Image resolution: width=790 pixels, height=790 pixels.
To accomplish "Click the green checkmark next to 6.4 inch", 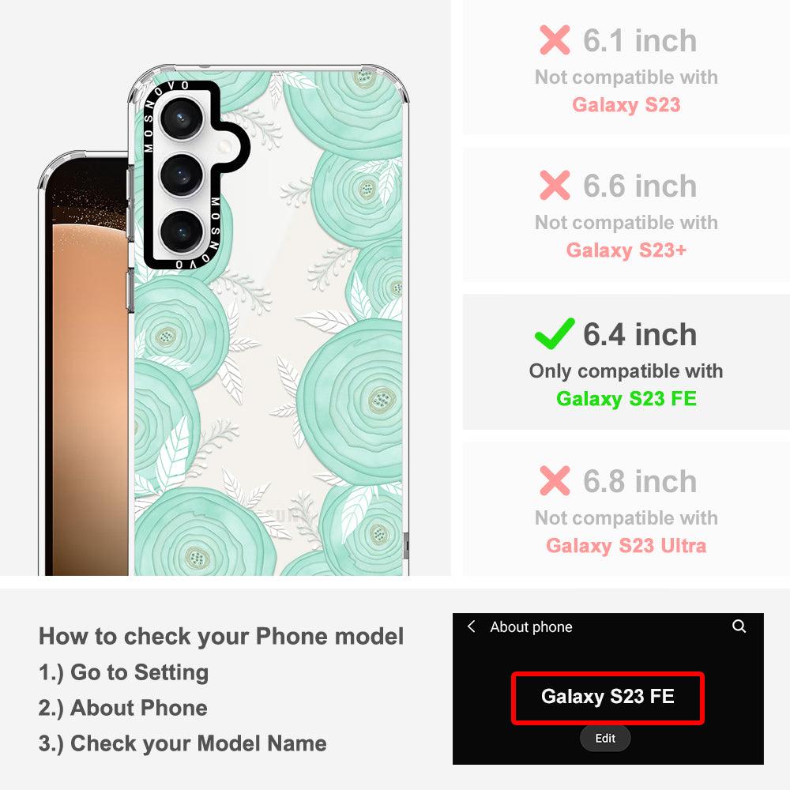I will point(555,333).
